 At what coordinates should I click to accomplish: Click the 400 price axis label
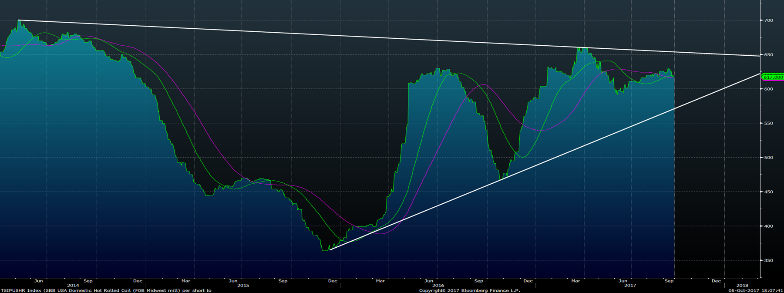tap(768, 226)
